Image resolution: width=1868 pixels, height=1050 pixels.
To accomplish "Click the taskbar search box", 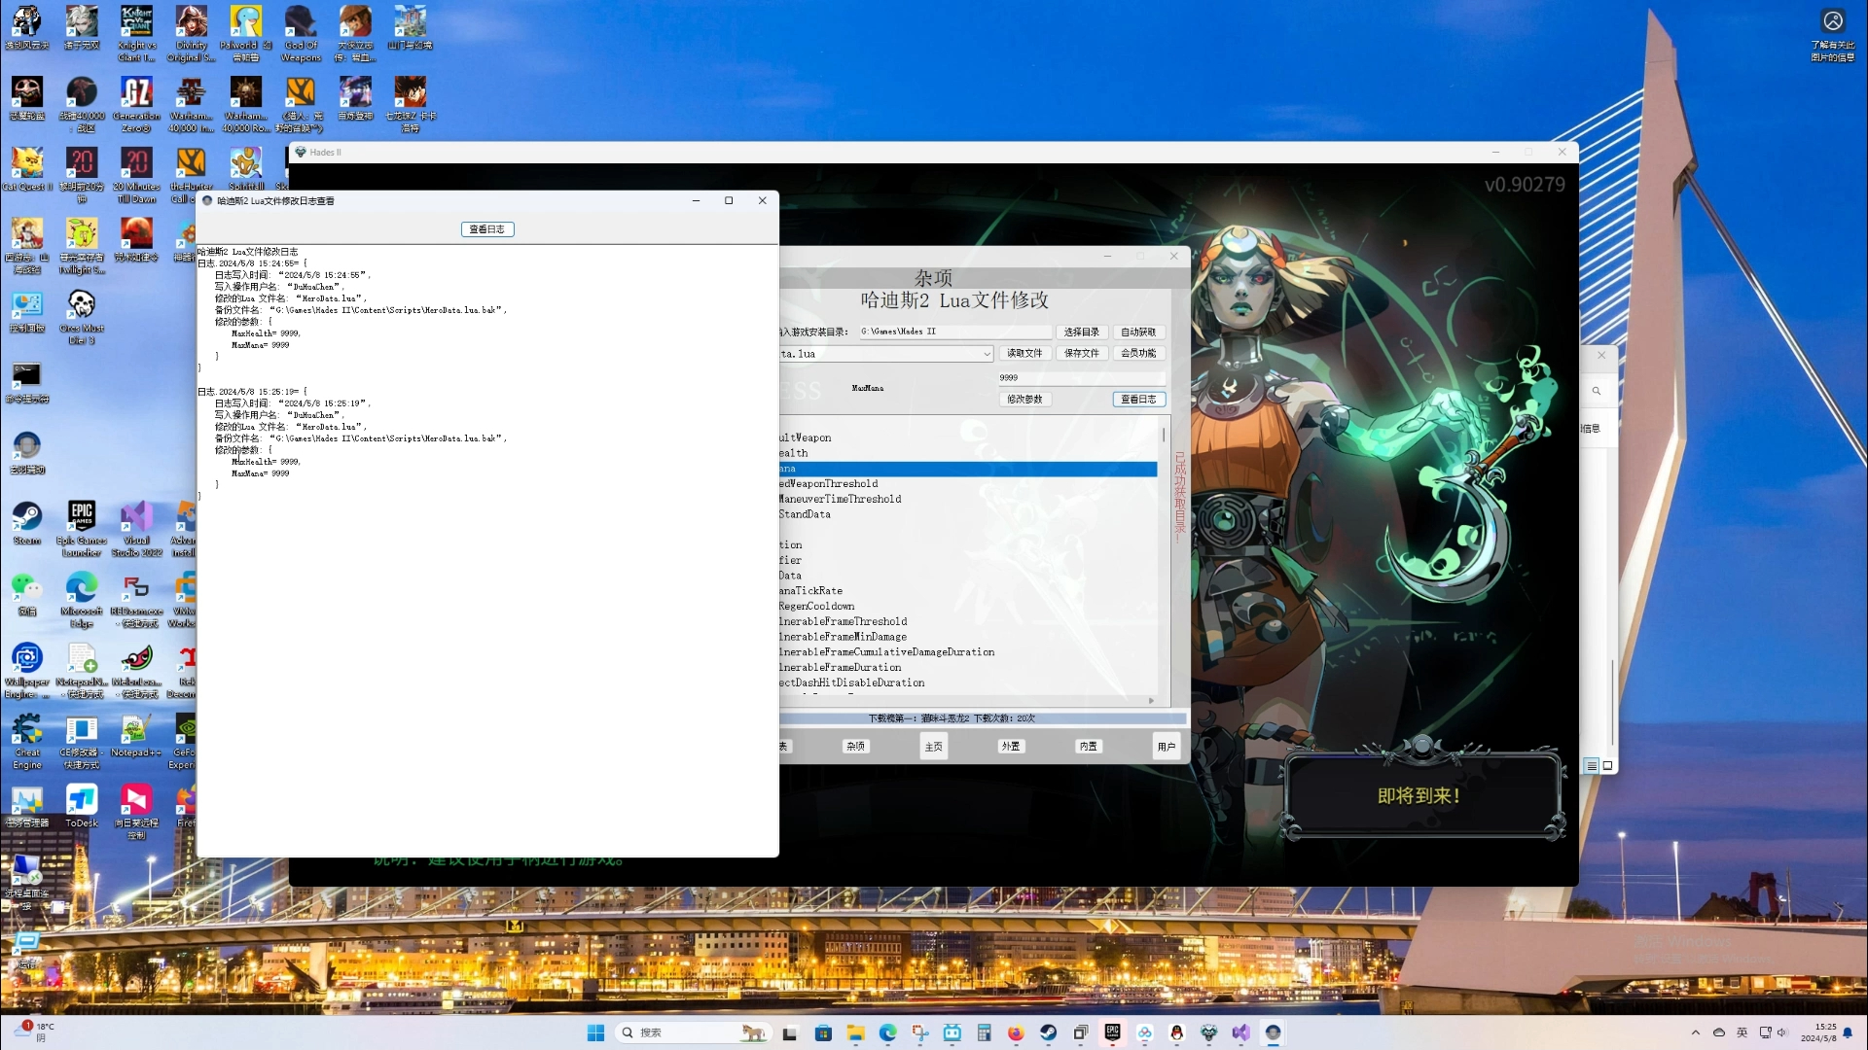I will [693, 1032].
